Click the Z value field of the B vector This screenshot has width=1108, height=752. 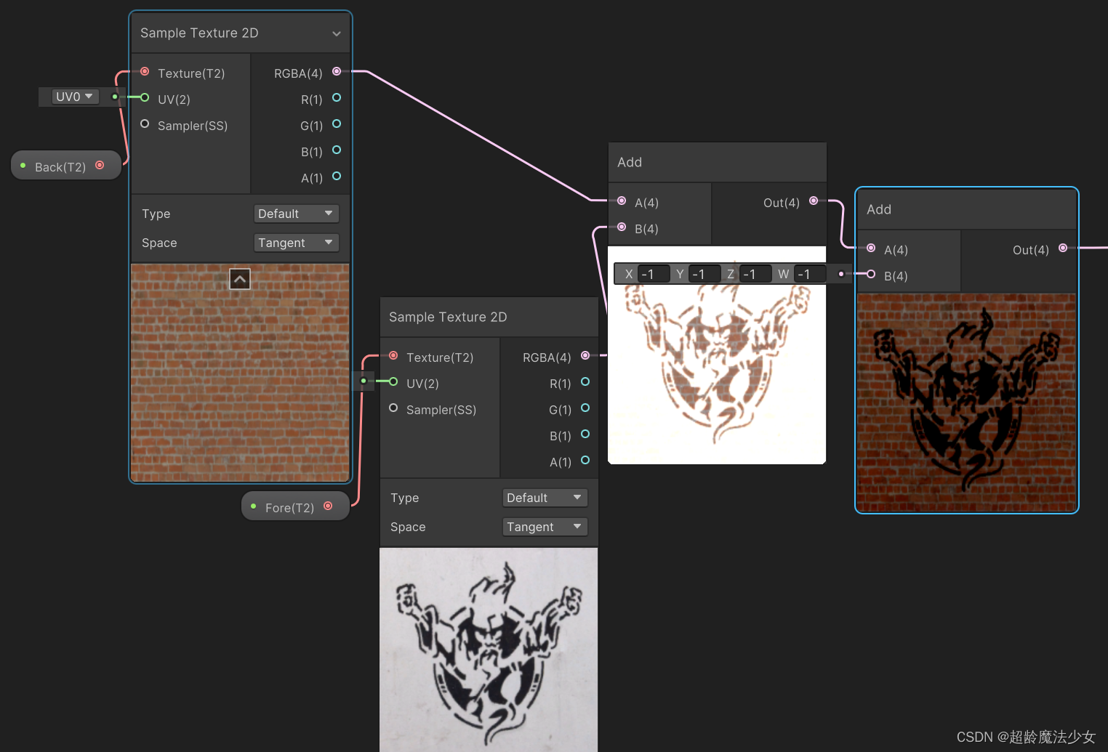tap(755, 274)
